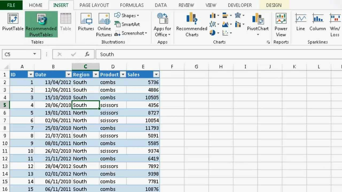This screenshot has width=342, height=192.
Task: Click the Table button in Tables group
Action: [x=65, y=22]
